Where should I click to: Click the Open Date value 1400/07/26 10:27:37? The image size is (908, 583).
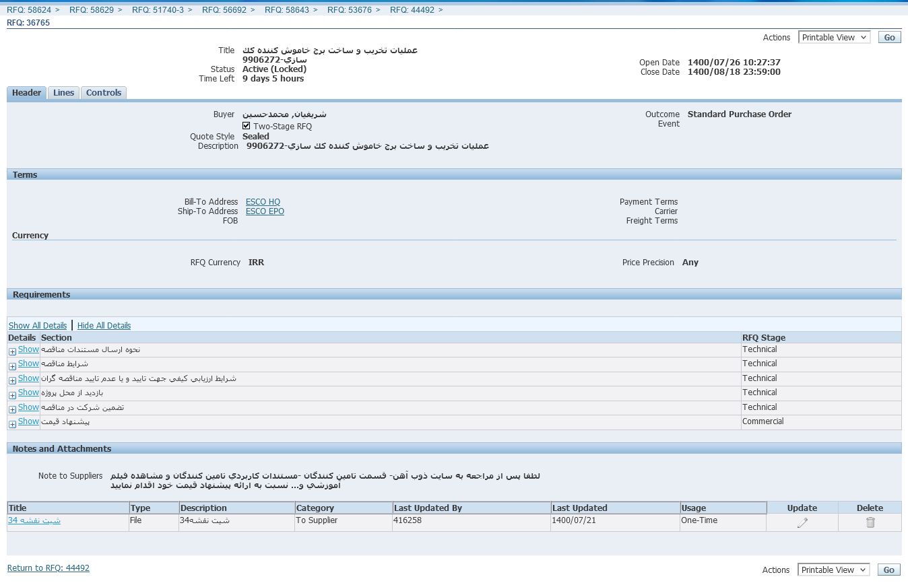734,63
